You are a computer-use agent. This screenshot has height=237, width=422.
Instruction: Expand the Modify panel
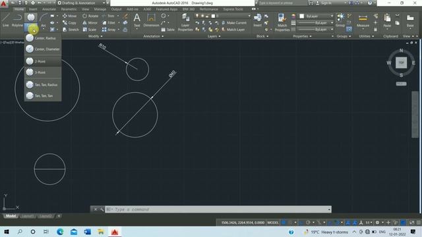pyautogui.click(x=95, y=36)
